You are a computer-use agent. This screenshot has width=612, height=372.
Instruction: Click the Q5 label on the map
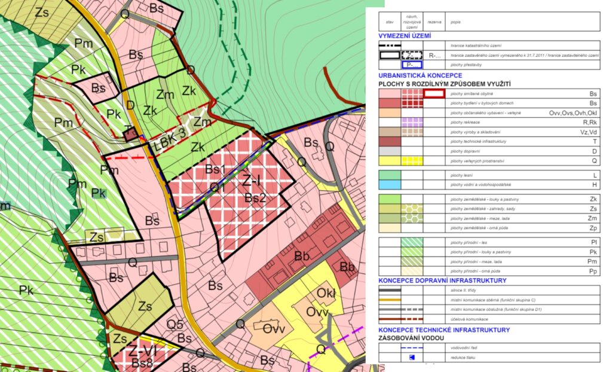tap(175, 324)
